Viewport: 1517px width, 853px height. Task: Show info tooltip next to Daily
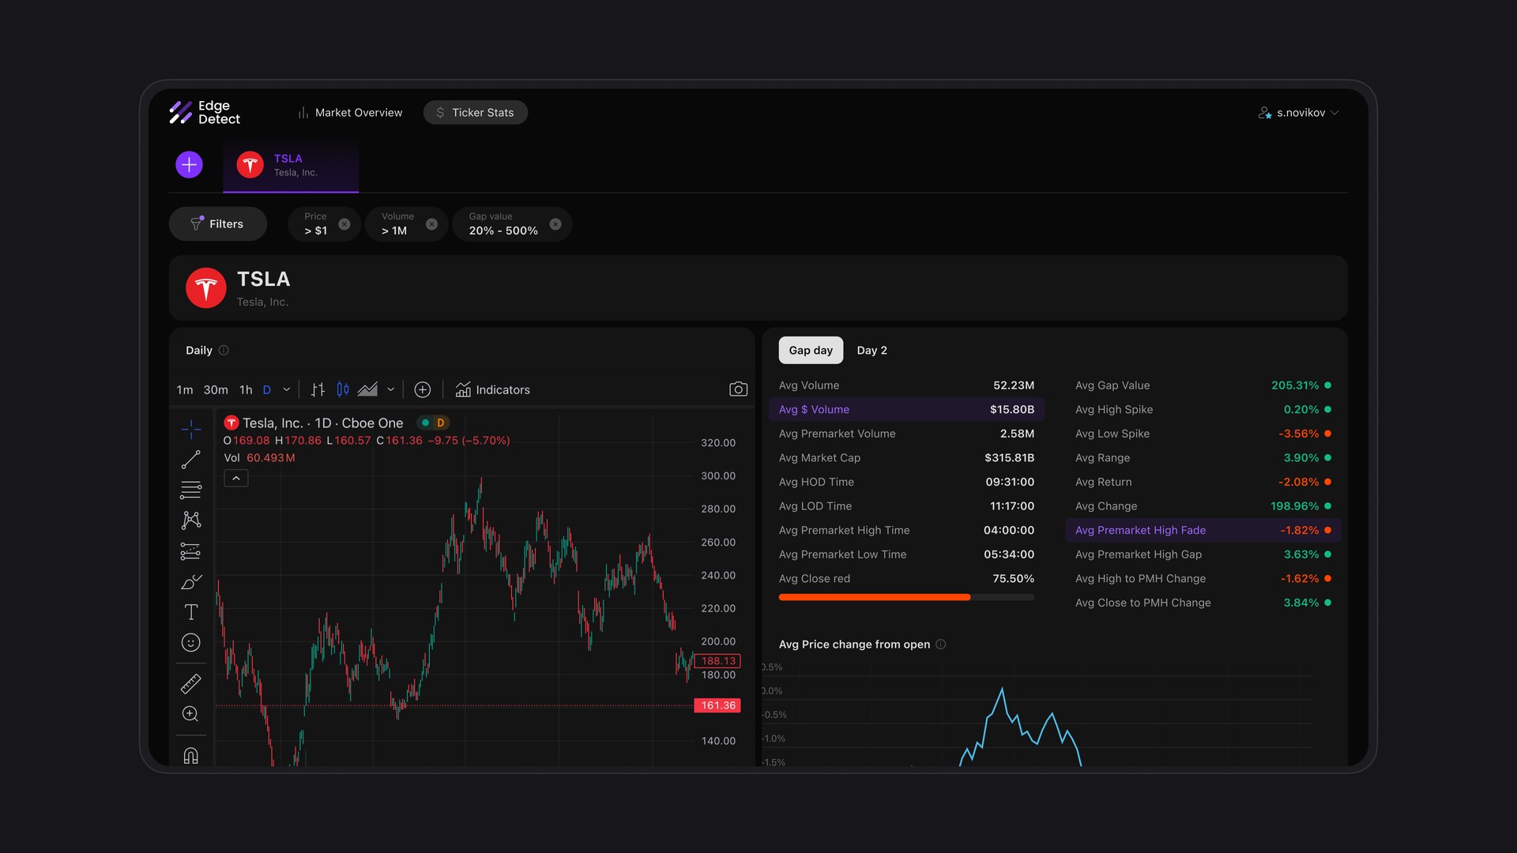[224, 350]
